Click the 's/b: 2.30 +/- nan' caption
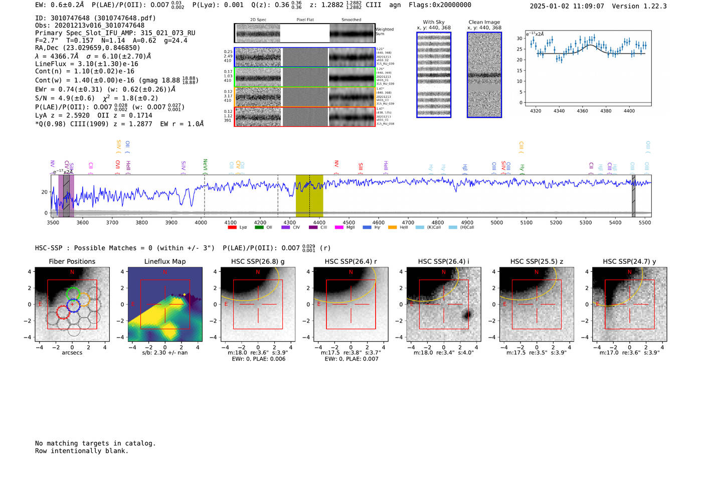702x478 pixels. coord(165,353)
